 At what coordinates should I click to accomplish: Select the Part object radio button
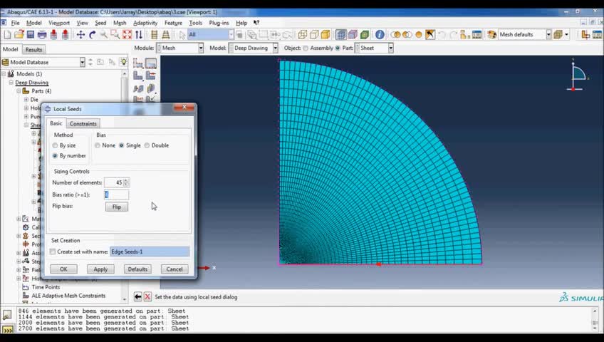(338, 48)
